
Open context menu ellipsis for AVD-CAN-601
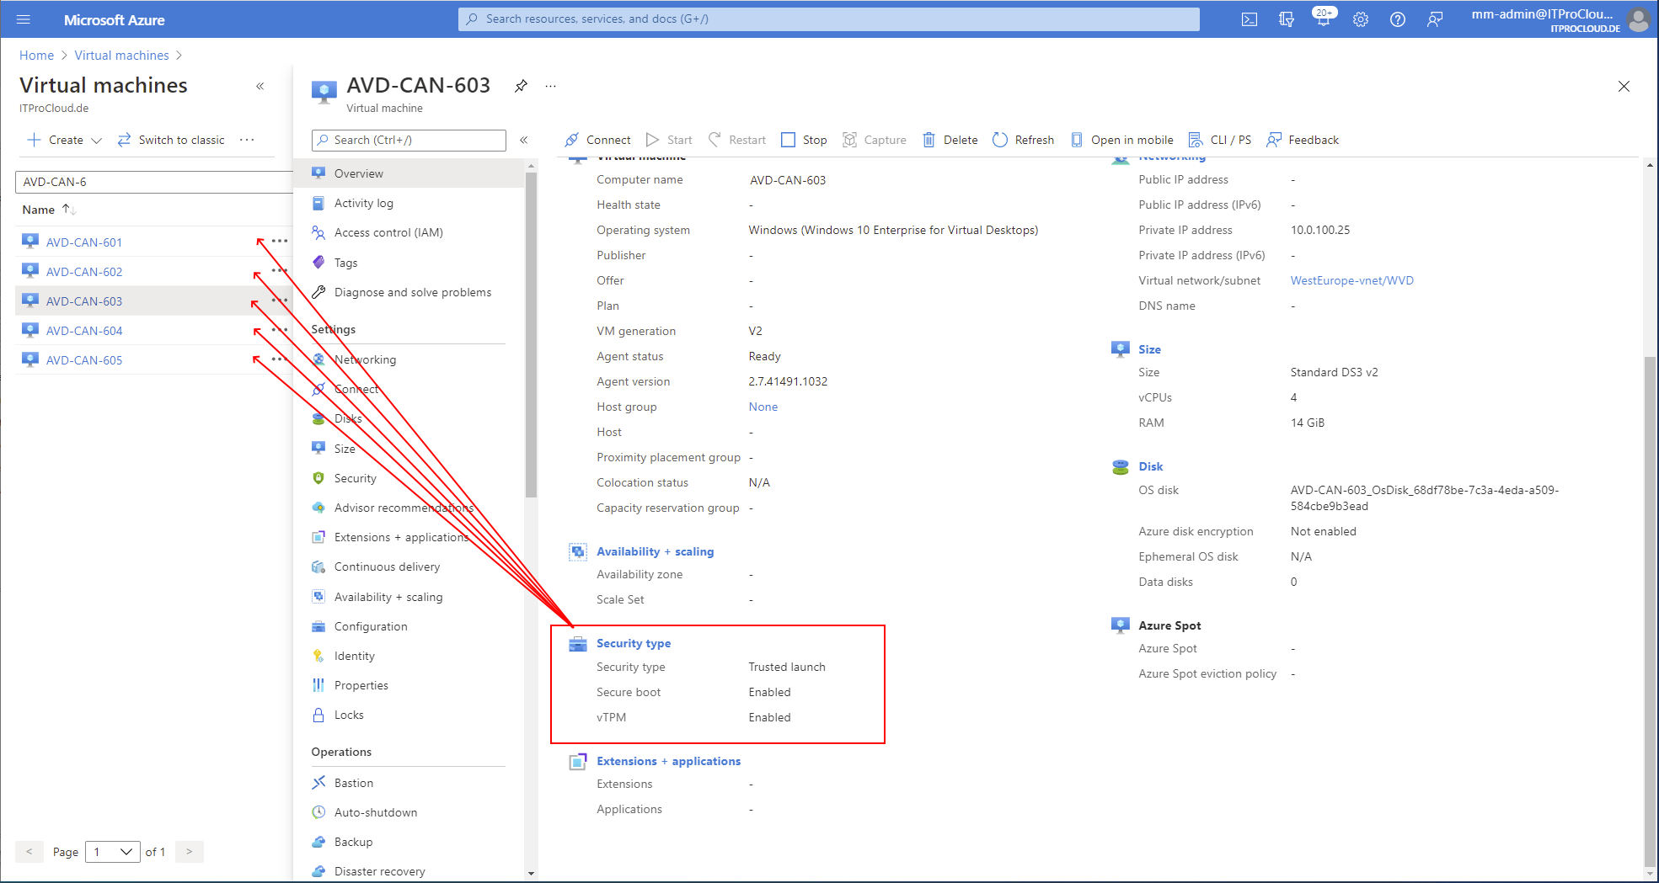click(280, 242)
